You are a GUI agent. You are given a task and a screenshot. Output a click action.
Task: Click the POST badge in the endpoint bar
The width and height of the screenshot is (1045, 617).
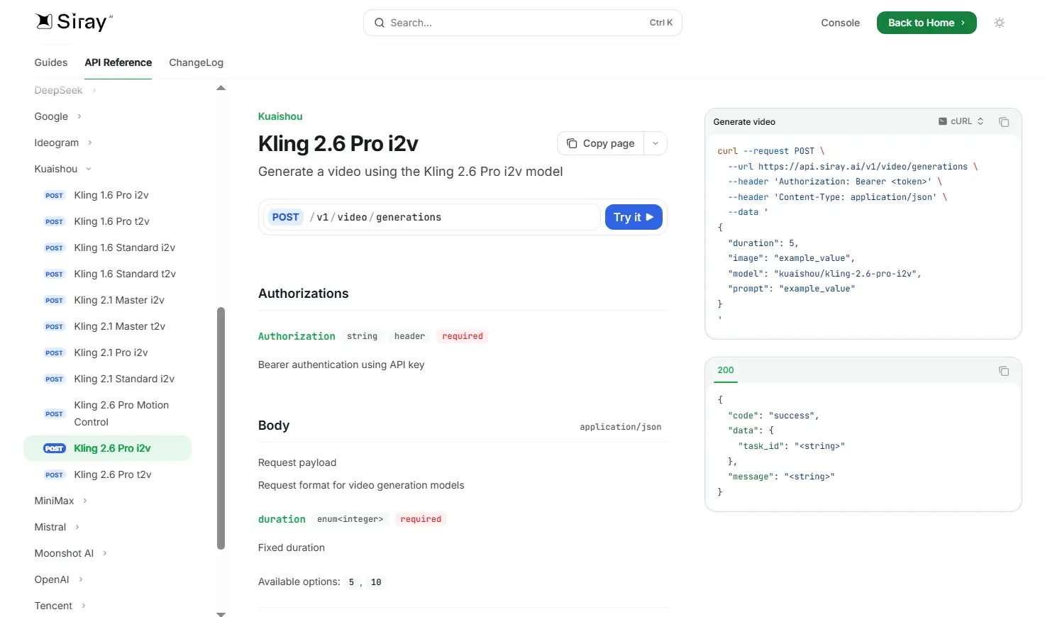(285, 217)
